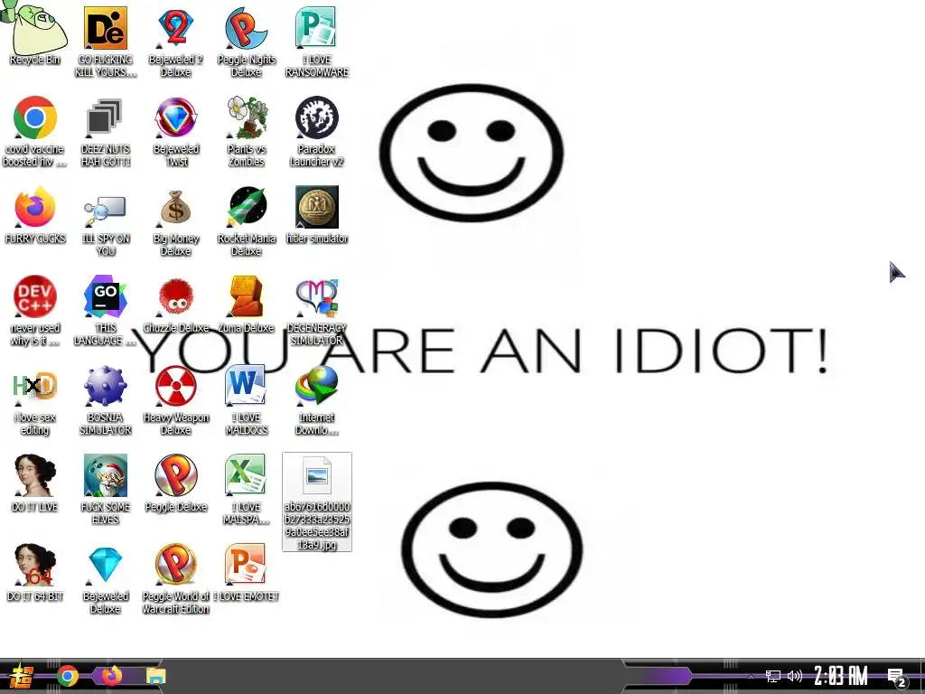Select the orange 'De' desktop shortcut
The height and width of the screenshot is (694, 925).
coord(105,42)
